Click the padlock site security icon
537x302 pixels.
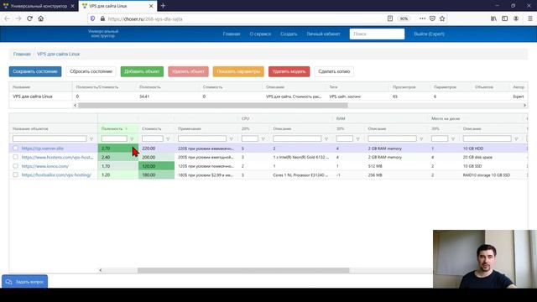coord(102,18)
